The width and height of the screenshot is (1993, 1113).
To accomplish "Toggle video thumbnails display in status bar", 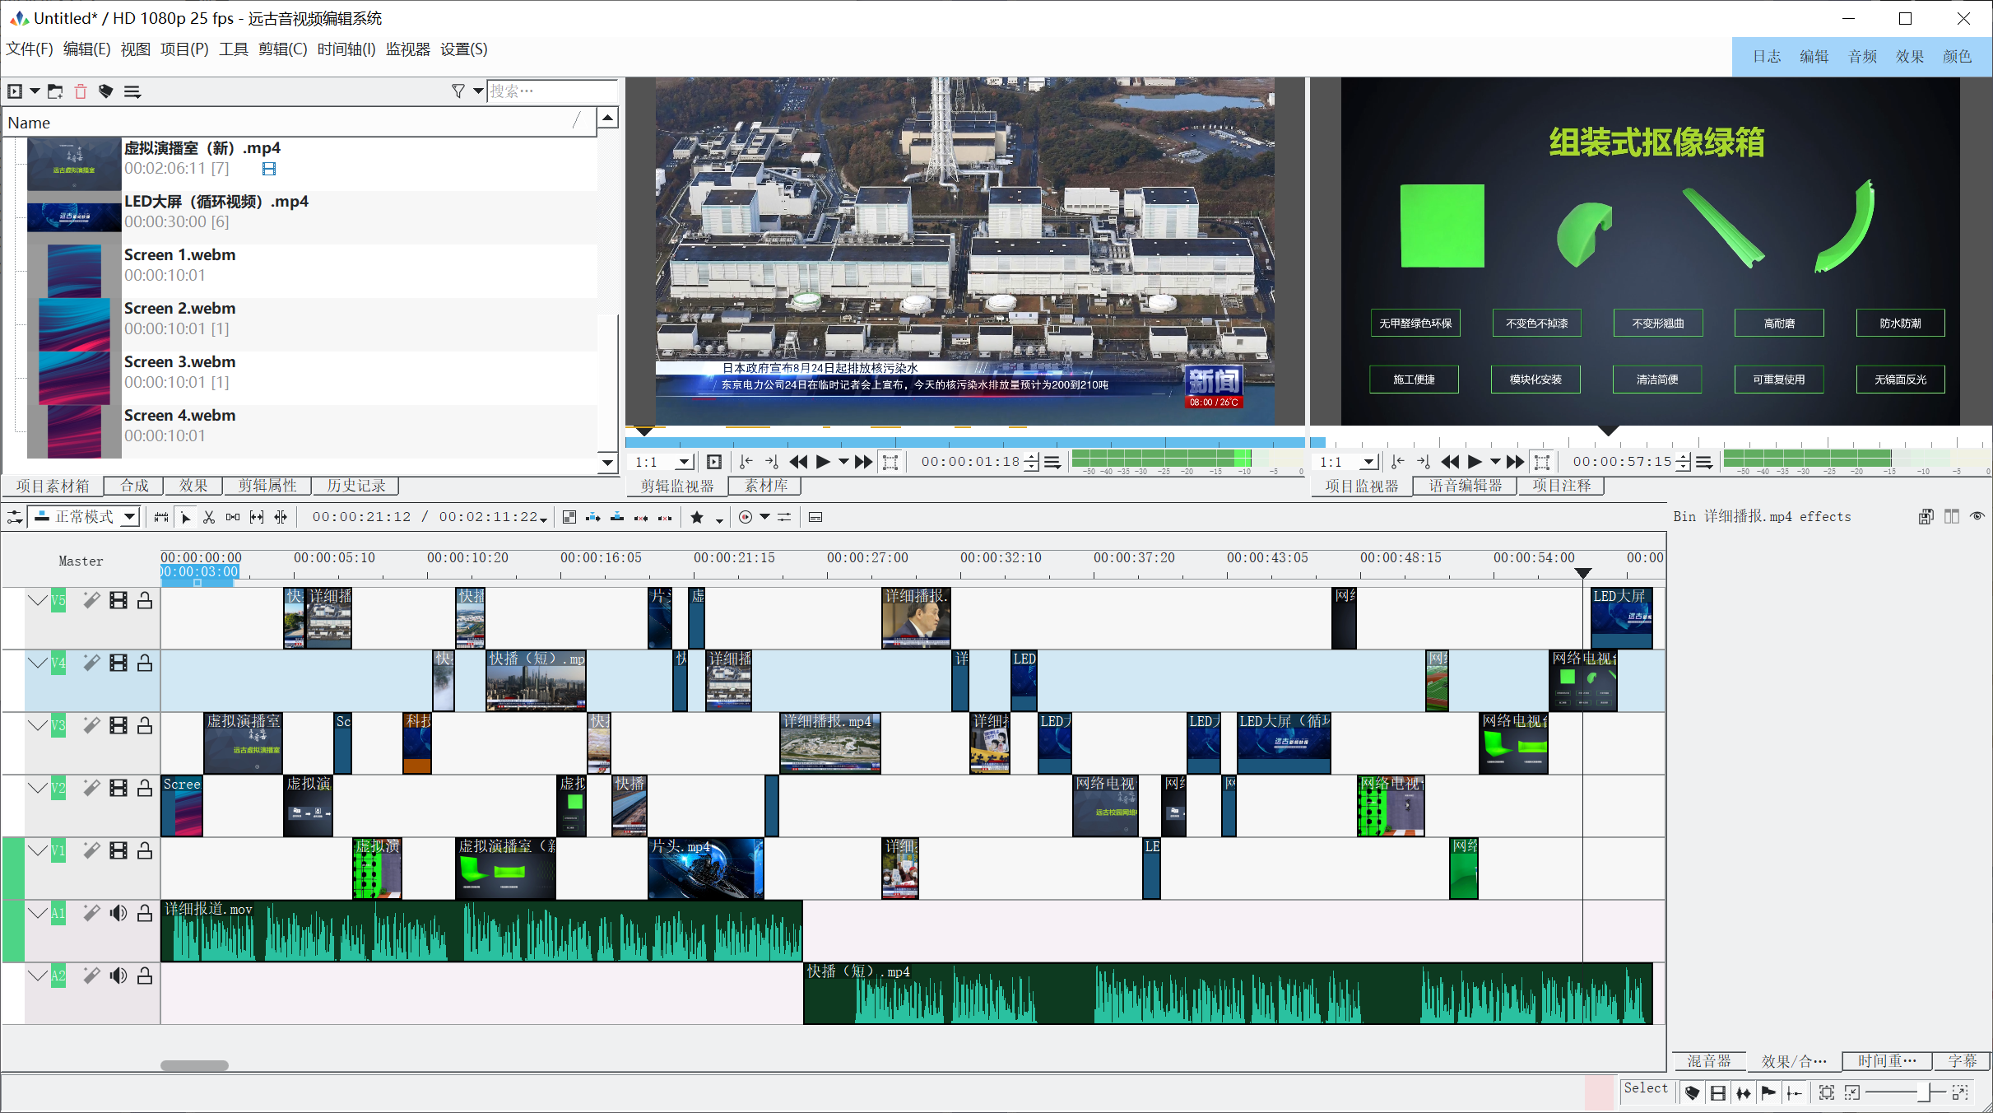I will (x=1718, y=1092).
